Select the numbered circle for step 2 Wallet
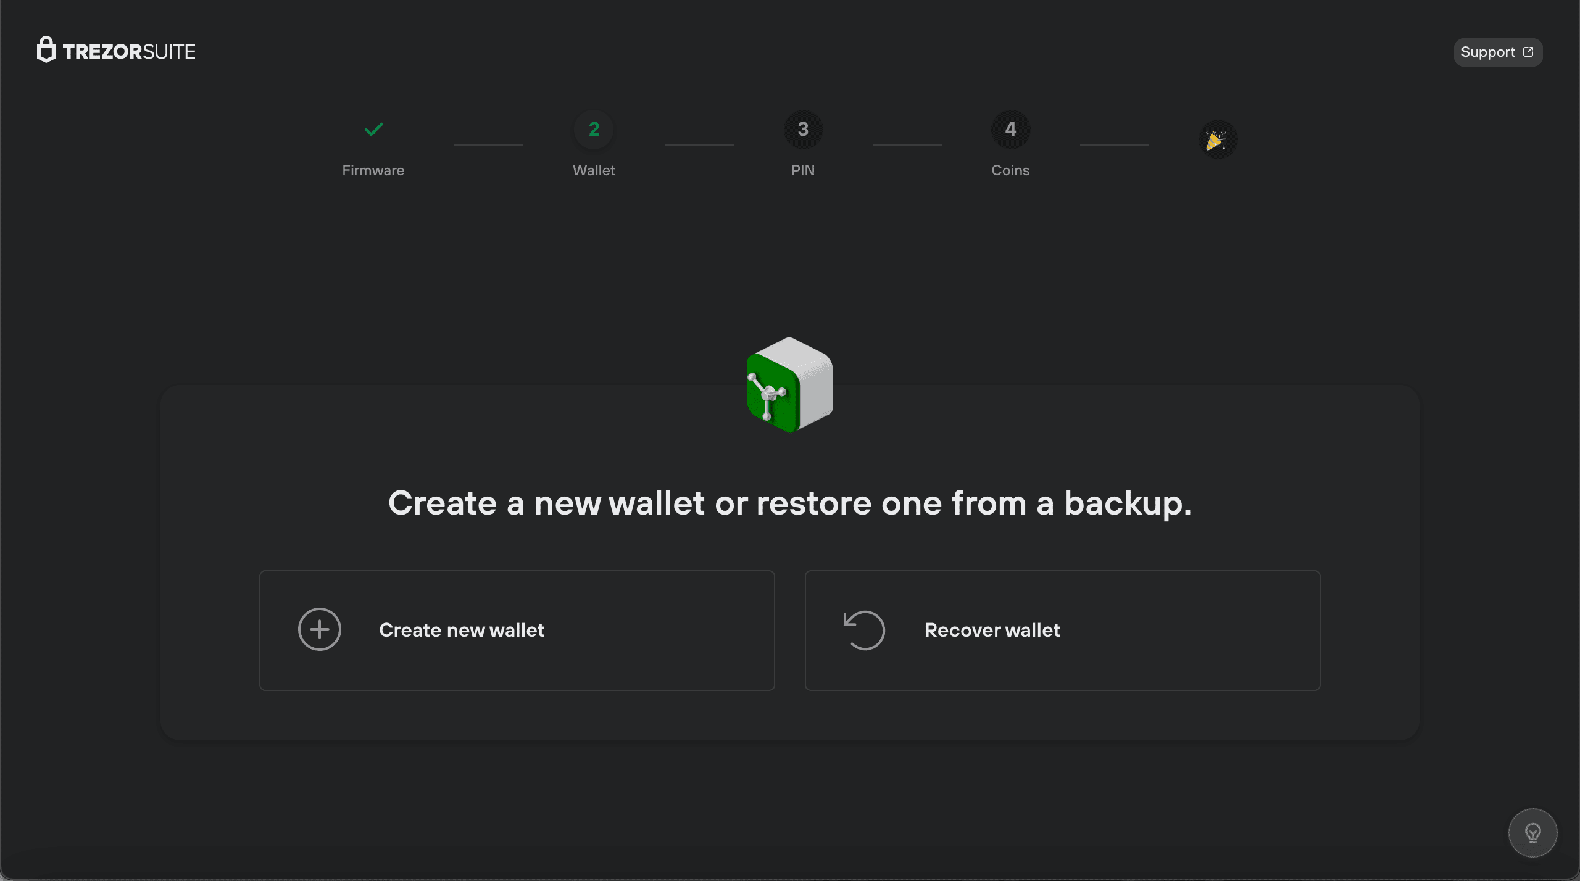The image size is (1580, 881). (593, 130)
